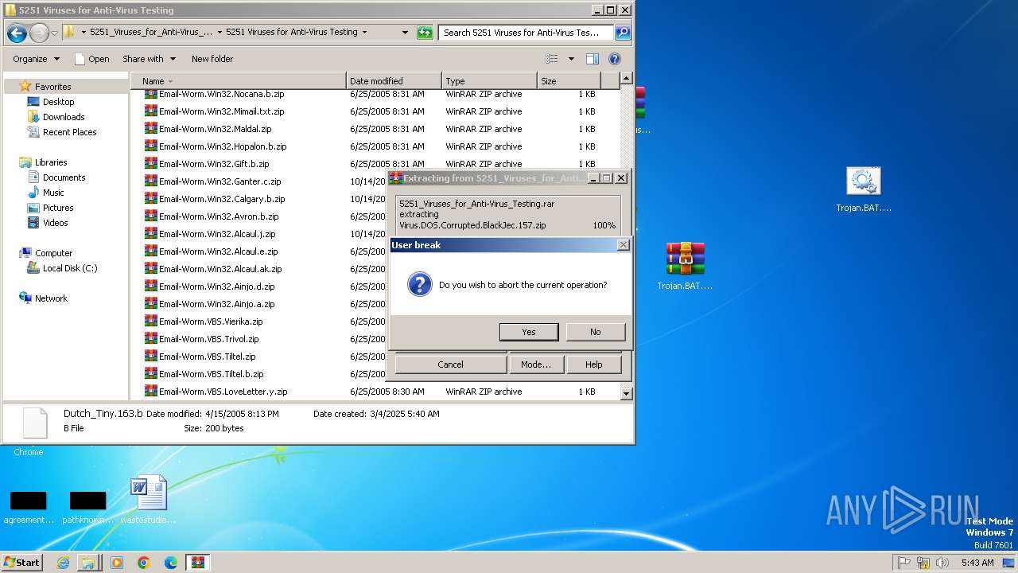1018x573 pixels.
Task: Toggle the preview pane icon
Action: (592, 59)
